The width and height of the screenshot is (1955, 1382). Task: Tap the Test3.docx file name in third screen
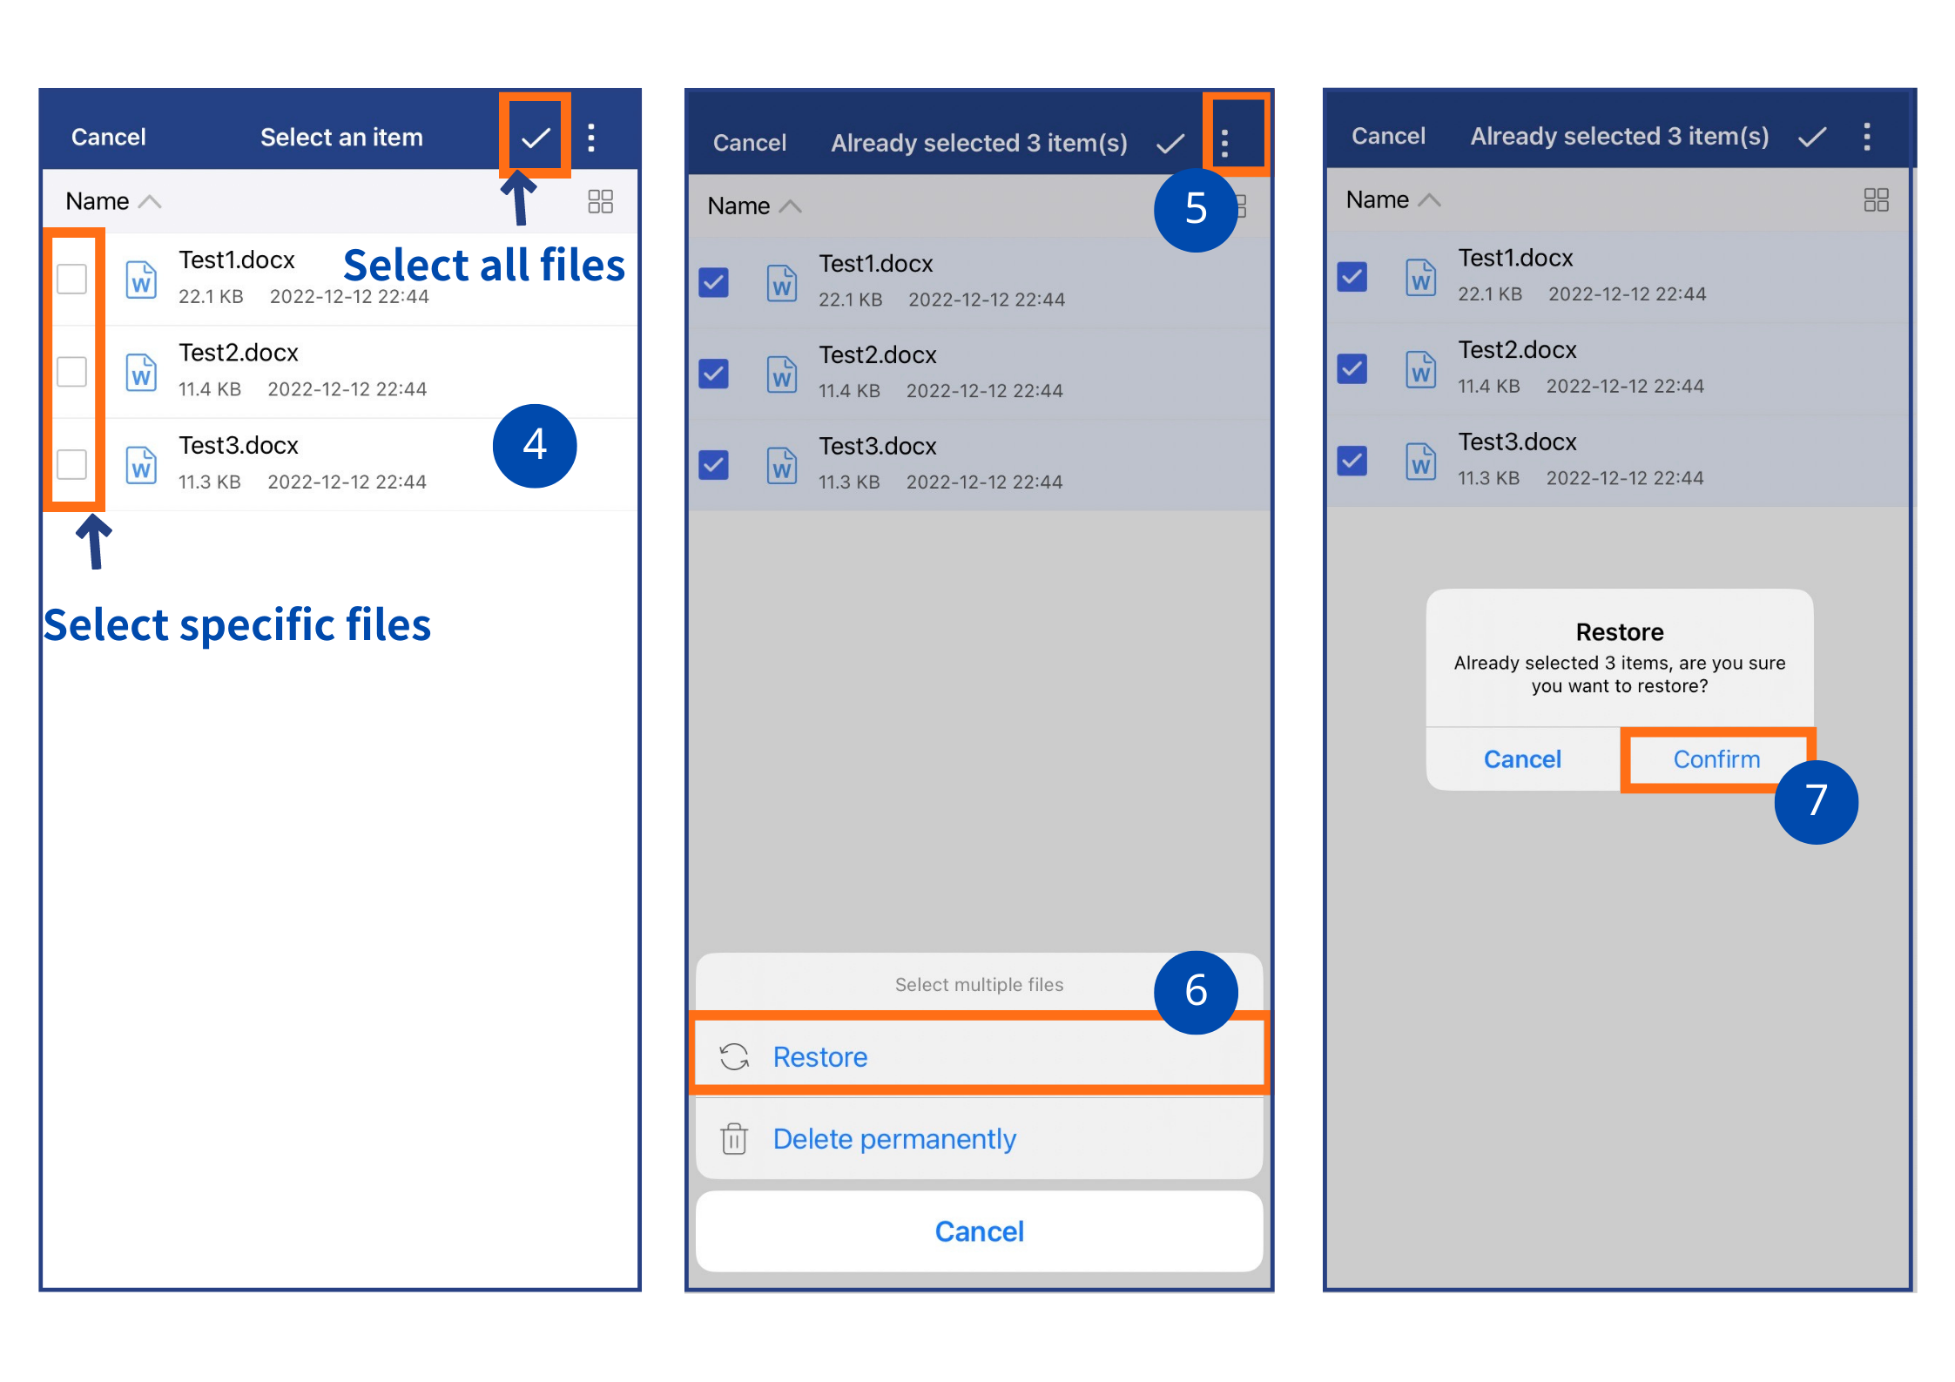1517,442
